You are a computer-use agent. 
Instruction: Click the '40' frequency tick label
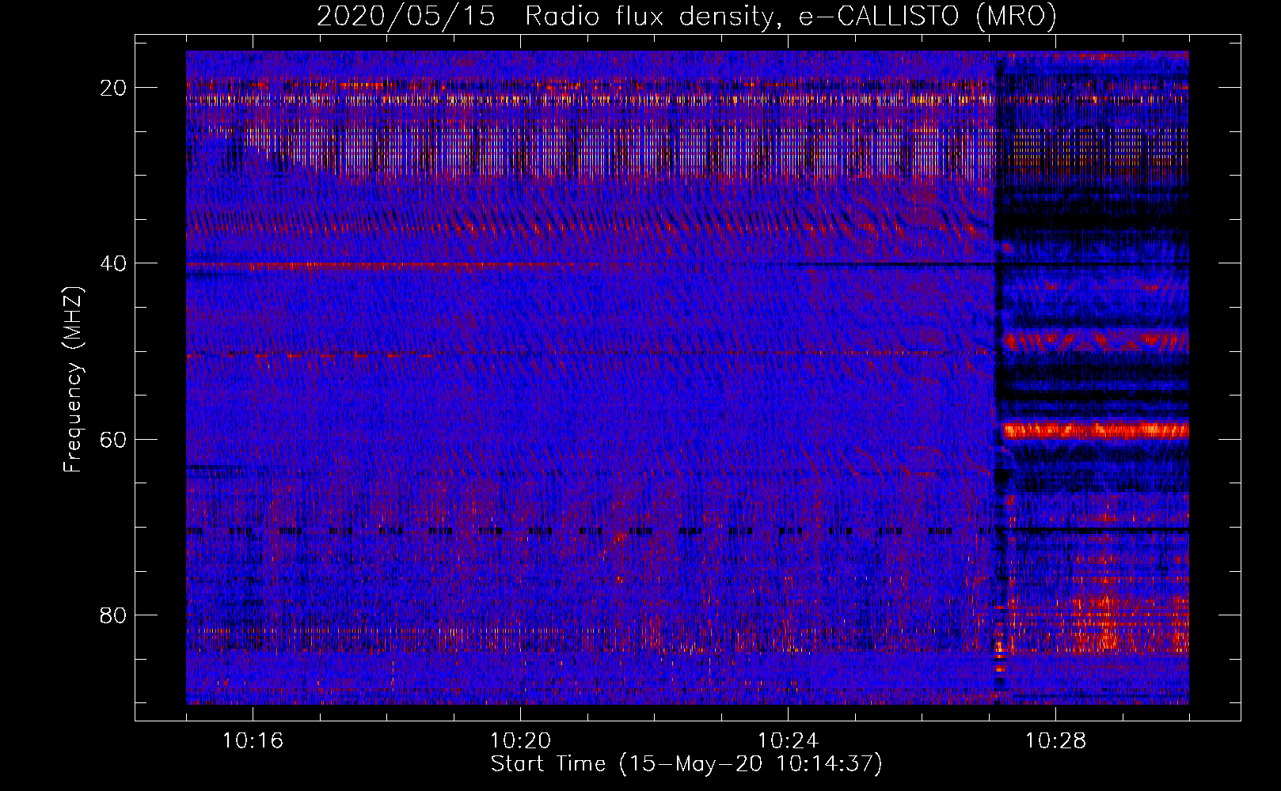[x=114, y=263]
